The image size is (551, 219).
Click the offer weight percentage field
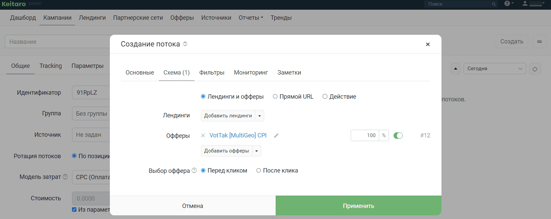pos(365,135)
